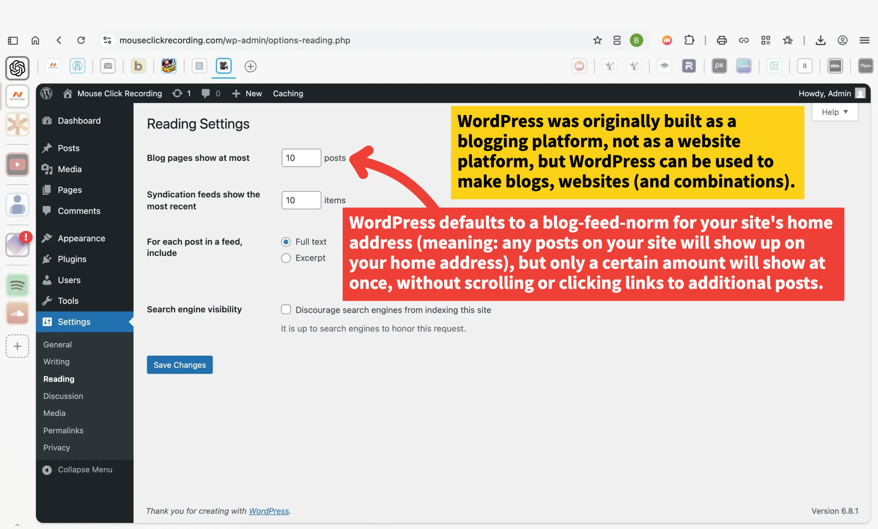Click the WordPress logo in admin bar
The width and height of the screenshot is (878, 529).
click(x=46, y=93)
